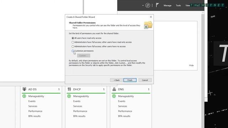This screenshot has width=228, height=128.
Task: Click the shared folder wizard icon
Action: [148, 25]
